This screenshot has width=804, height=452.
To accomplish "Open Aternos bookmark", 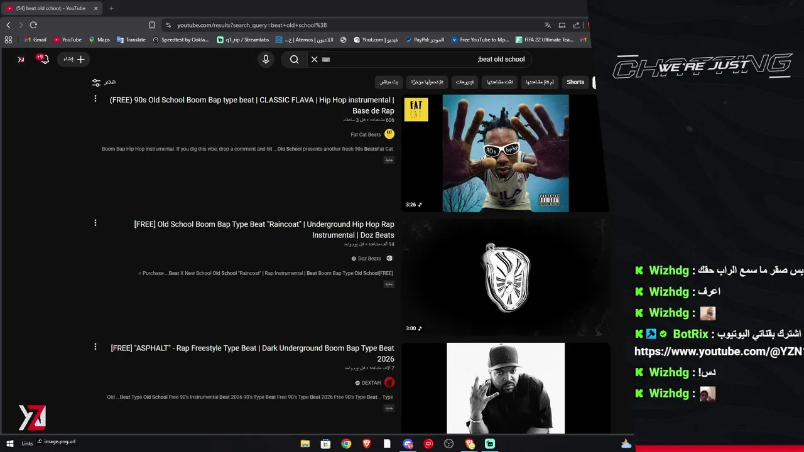I will [x=305, y=40].
